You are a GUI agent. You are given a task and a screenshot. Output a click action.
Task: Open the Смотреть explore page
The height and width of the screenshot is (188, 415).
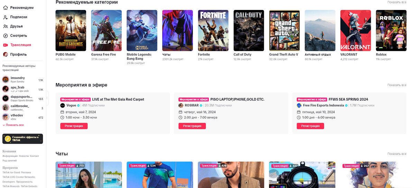15,35
